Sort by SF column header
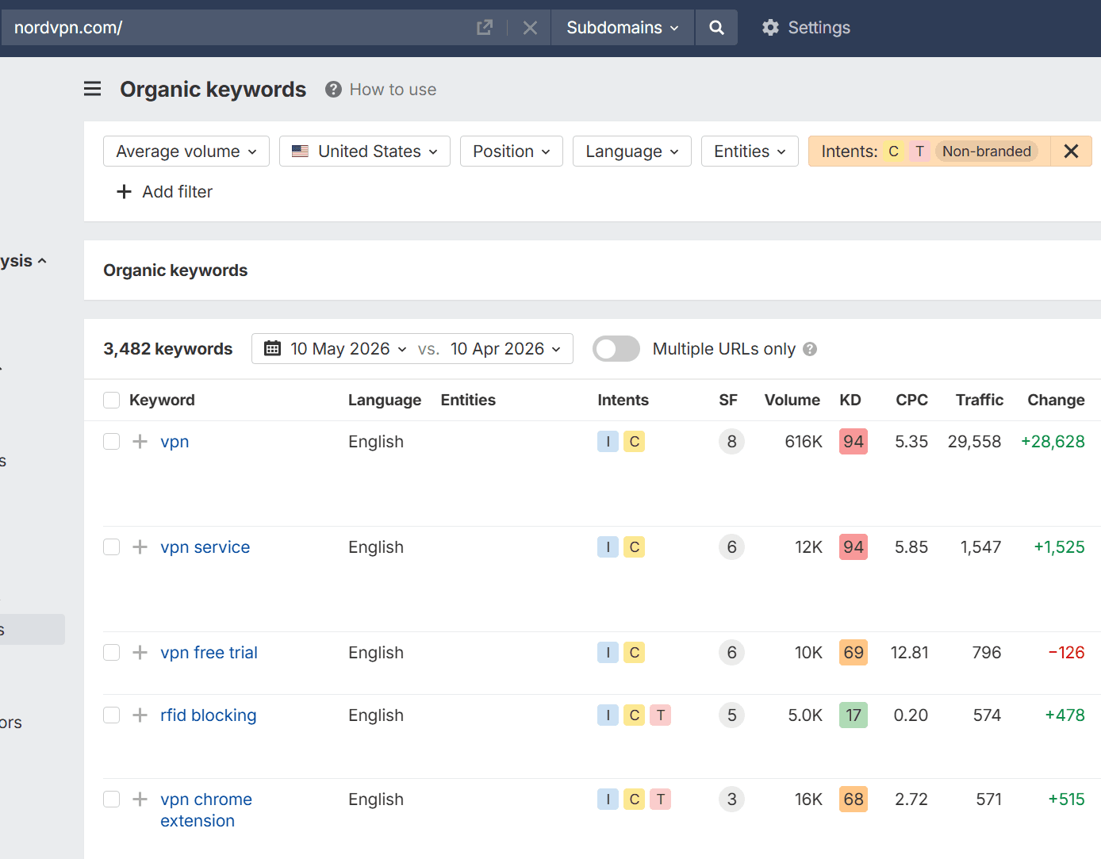The width and height of the screenshot is (1101, 859). click(x=728, y=401)
